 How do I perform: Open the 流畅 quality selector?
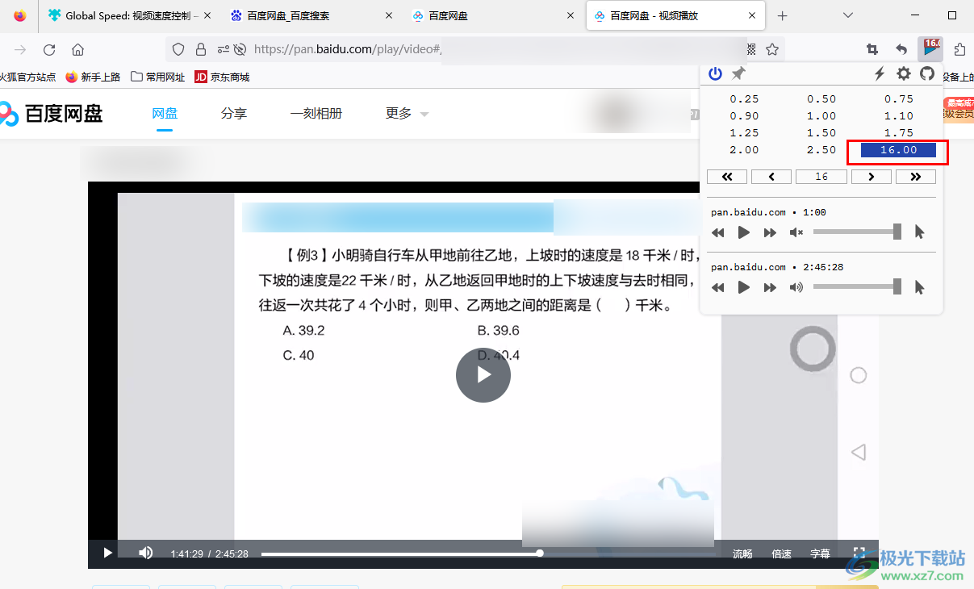742,553
